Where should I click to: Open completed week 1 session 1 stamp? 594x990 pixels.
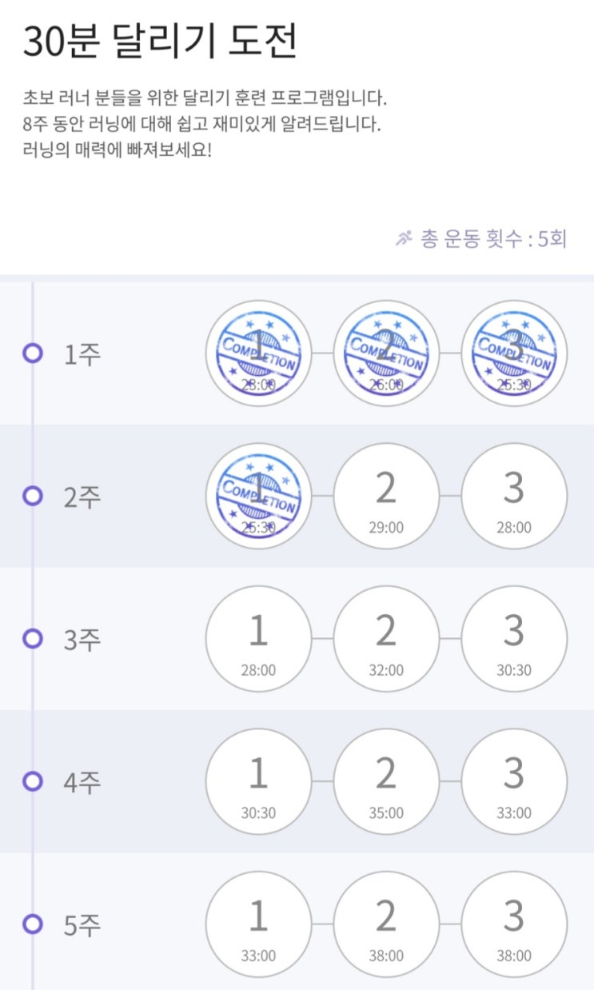[x=258, y=353]
